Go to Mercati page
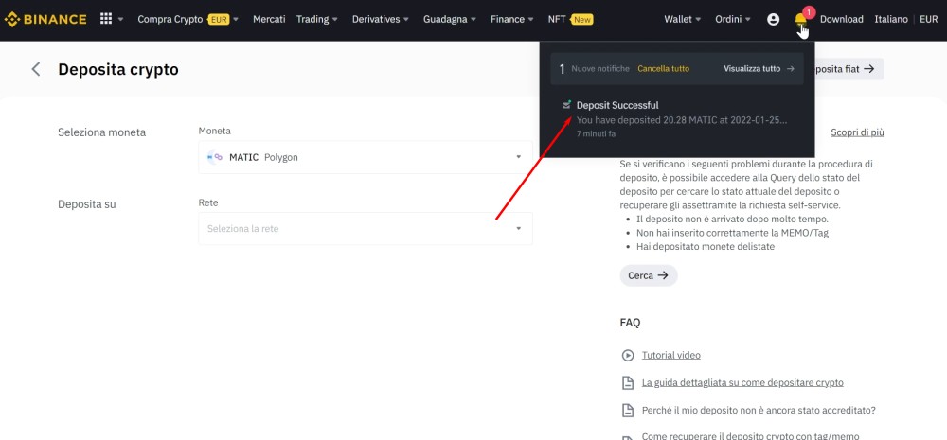Viewport: 947px width, 440px height. click(269, 19)
